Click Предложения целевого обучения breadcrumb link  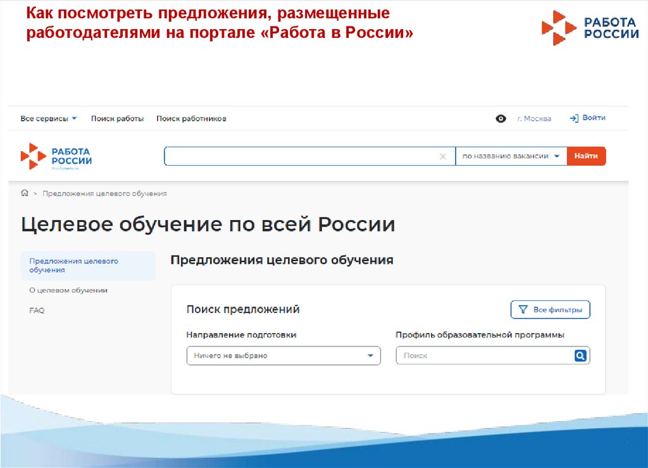click(x=104, y=194)
